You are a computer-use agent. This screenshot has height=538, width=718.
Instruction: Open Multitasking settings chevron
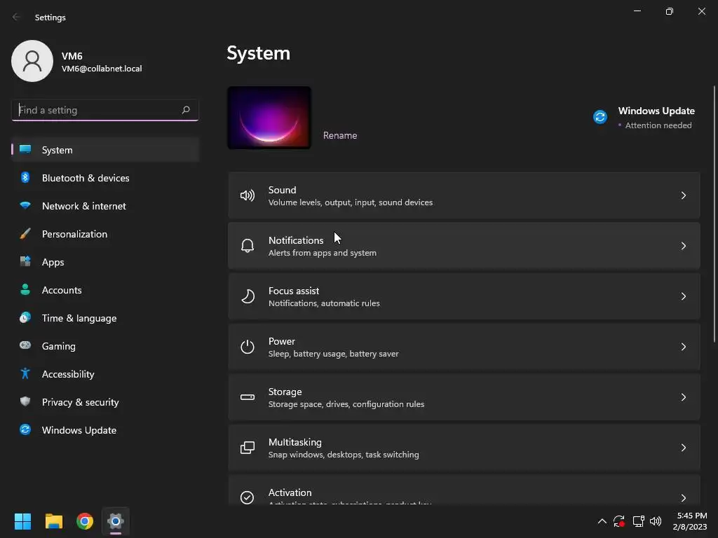[683, 448]
